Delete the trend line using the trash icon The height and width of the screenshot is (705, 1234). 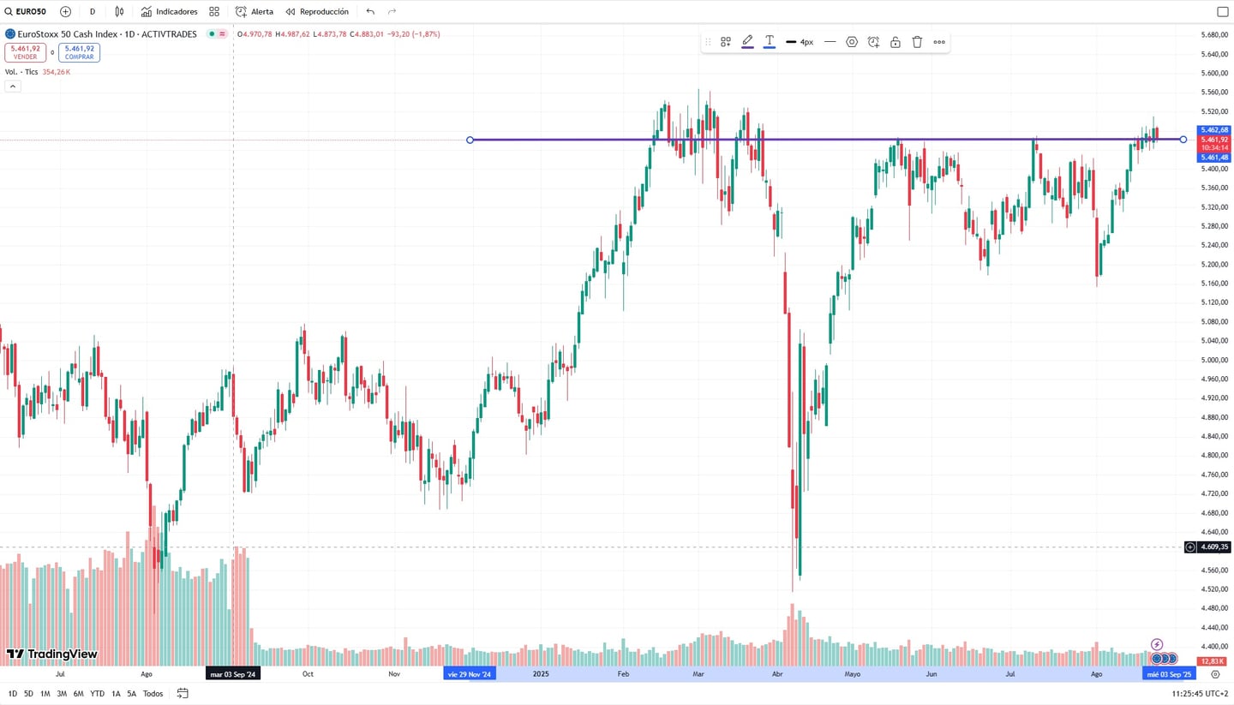917,41
